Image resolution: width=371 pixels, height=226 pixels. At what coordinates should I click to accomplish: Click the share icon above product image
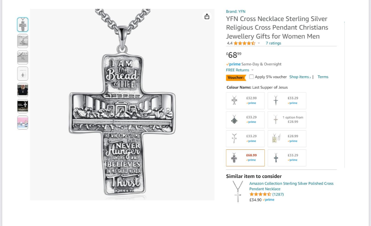click(207, 17)
